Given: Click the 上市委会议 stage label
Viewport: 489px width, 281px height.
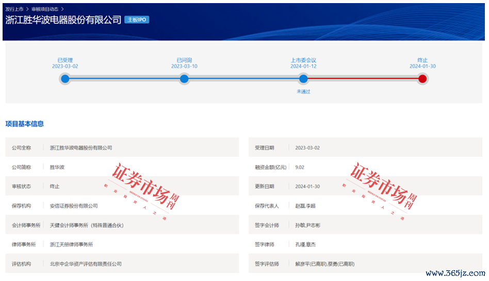Looking at the screenshot, I should 303,60.
